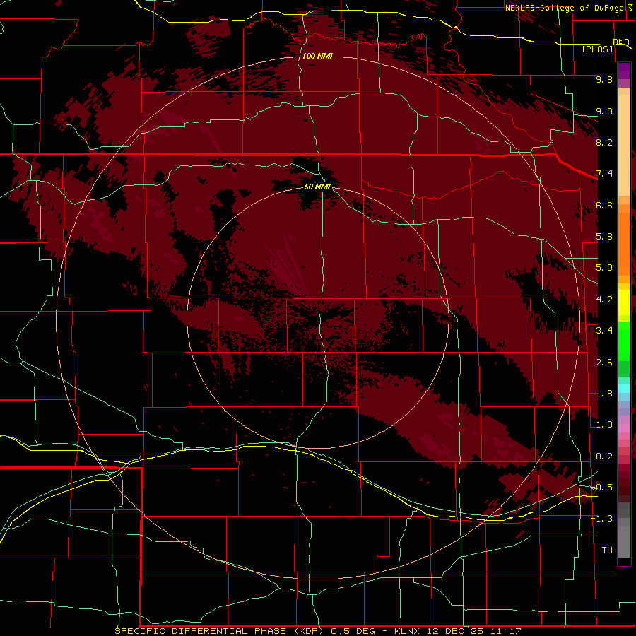Click the NEXLAB-College of DuPage credit text
The image size is (636, 636).
click(564, 8)
